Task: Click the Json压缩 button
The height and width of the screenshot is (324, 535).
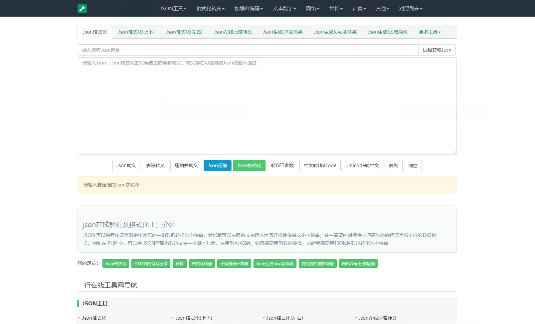Action: (217, 165)
